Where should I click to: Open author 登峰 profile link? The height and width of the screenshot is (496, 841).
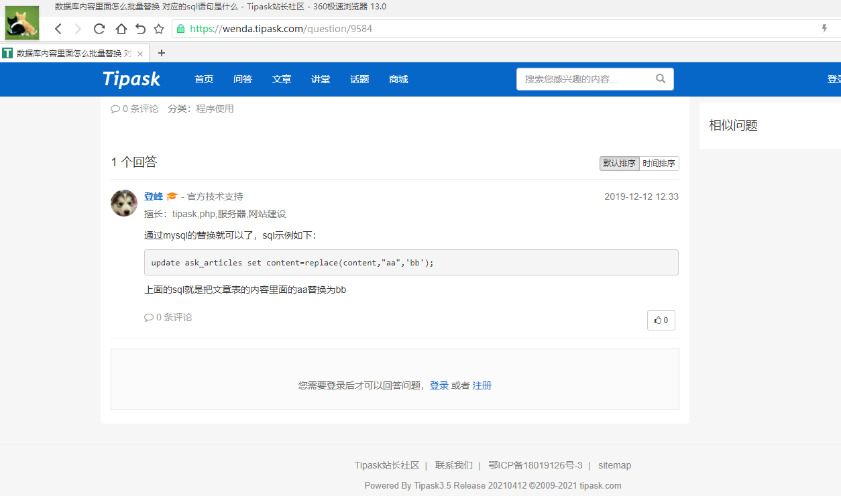click(154, 196)
